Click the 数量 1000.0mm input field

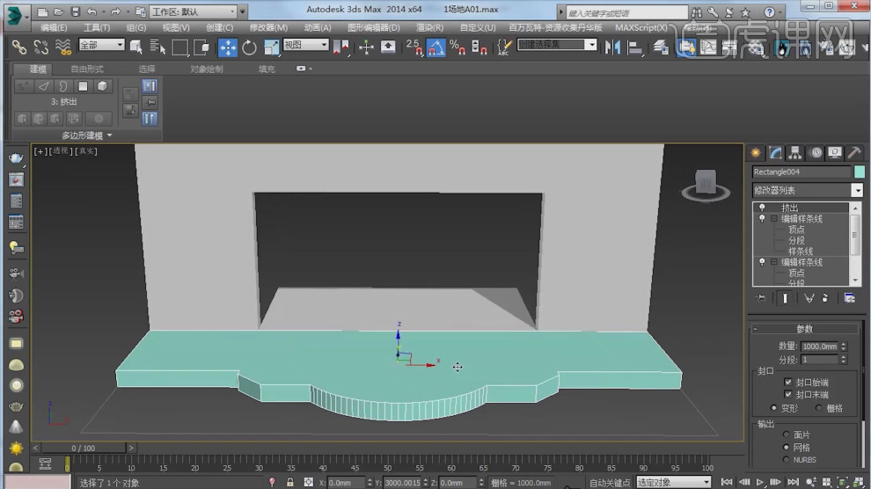[820, 347]
